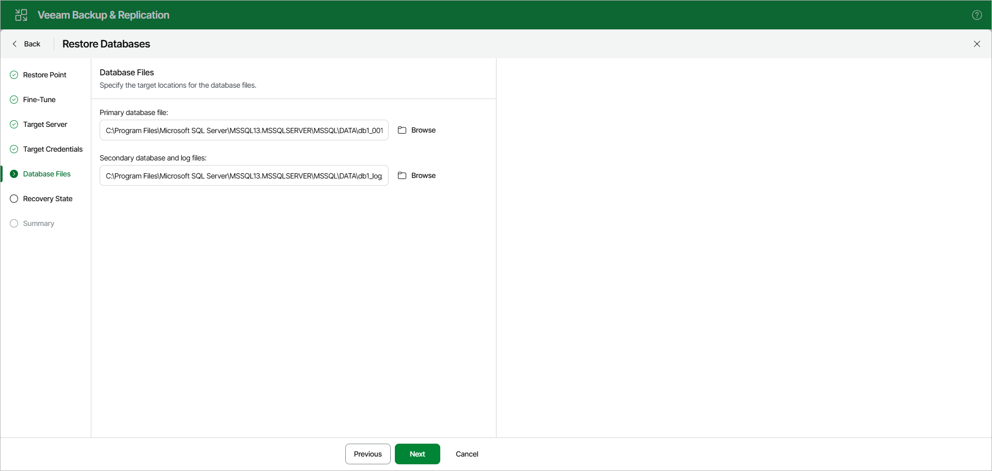Click the Target Server checkmark icon

tap(14, 124)
